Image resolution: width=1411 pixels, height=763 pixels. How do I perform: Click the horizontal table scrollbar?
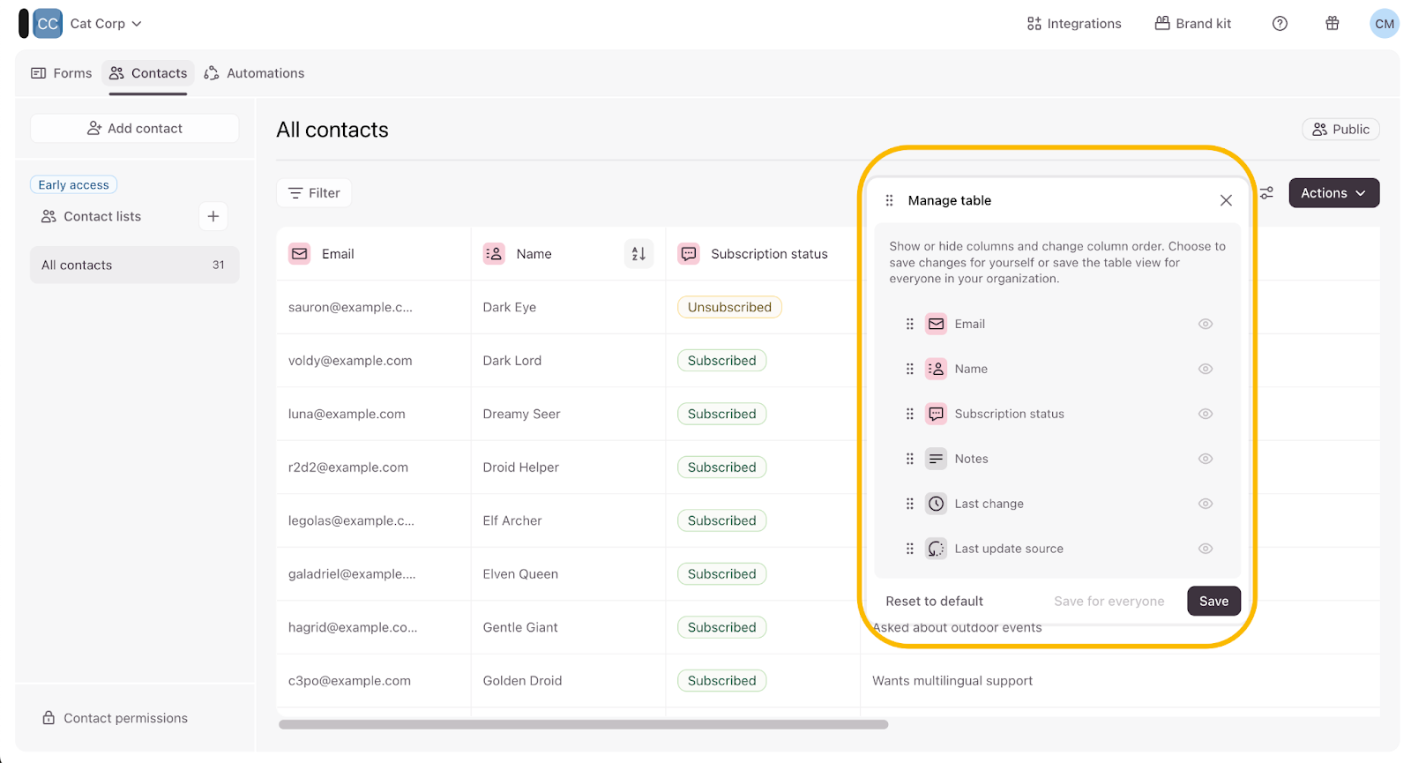tap(583, 725)
